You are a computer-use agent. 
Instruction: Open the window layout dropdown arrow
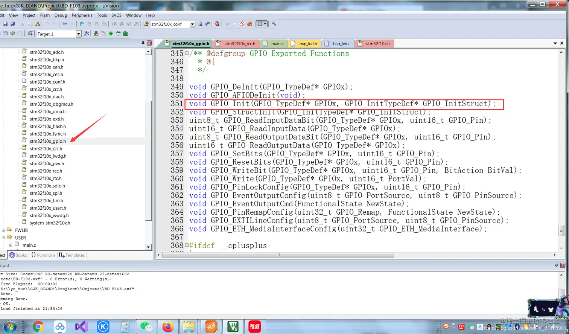(265, 24)
